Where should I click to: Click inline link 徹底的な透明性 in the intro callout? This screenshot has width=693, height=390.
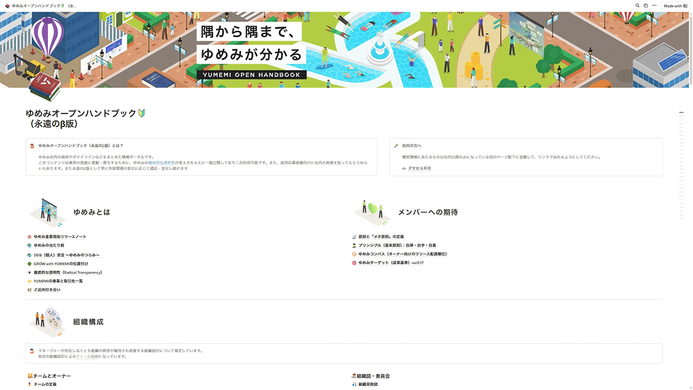tap(161, 163)
